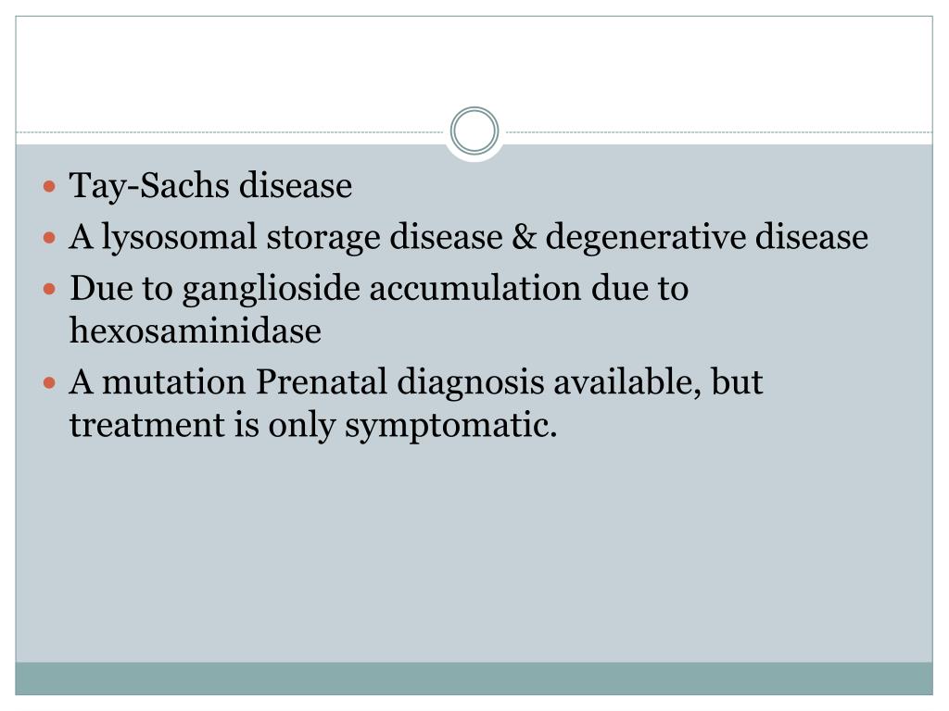Screen dimensions: 949x711
Task: Click the word 'treatment'
Action: point(147,425)
